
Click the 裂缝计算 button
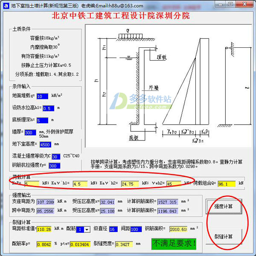click(224, 236)
